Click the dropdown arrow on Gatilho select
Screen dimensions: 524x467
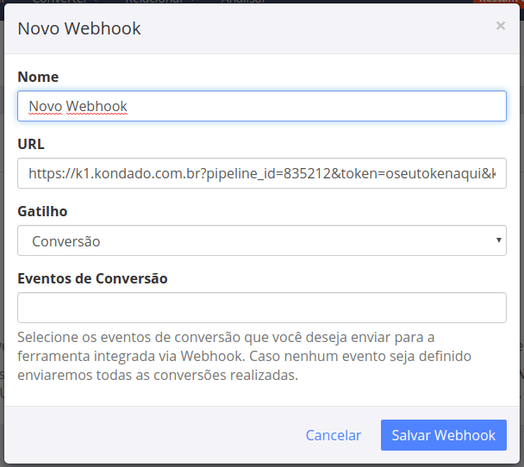coord(500,240)
